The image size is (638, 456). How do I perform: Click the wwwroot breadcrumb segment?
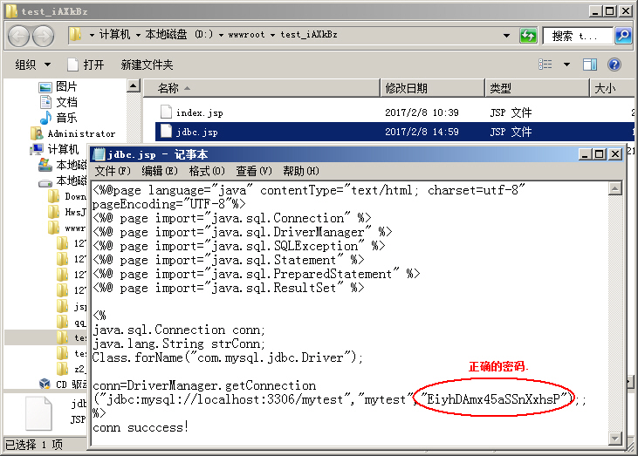(x=246, y=35)
